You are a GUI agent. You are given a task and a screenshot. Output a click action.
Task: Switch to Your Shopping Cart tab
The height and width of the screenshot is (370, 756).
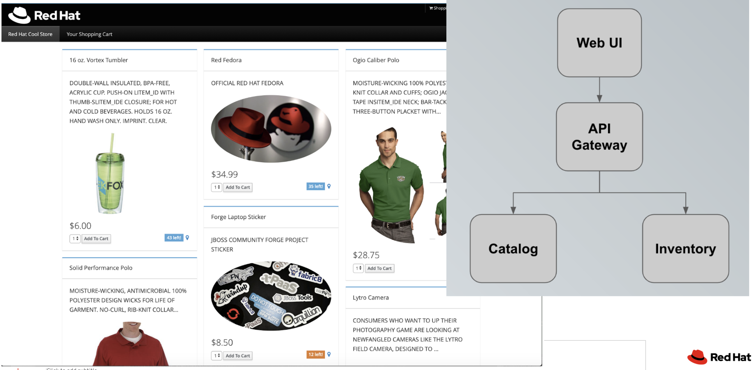[x=89, y=34]
